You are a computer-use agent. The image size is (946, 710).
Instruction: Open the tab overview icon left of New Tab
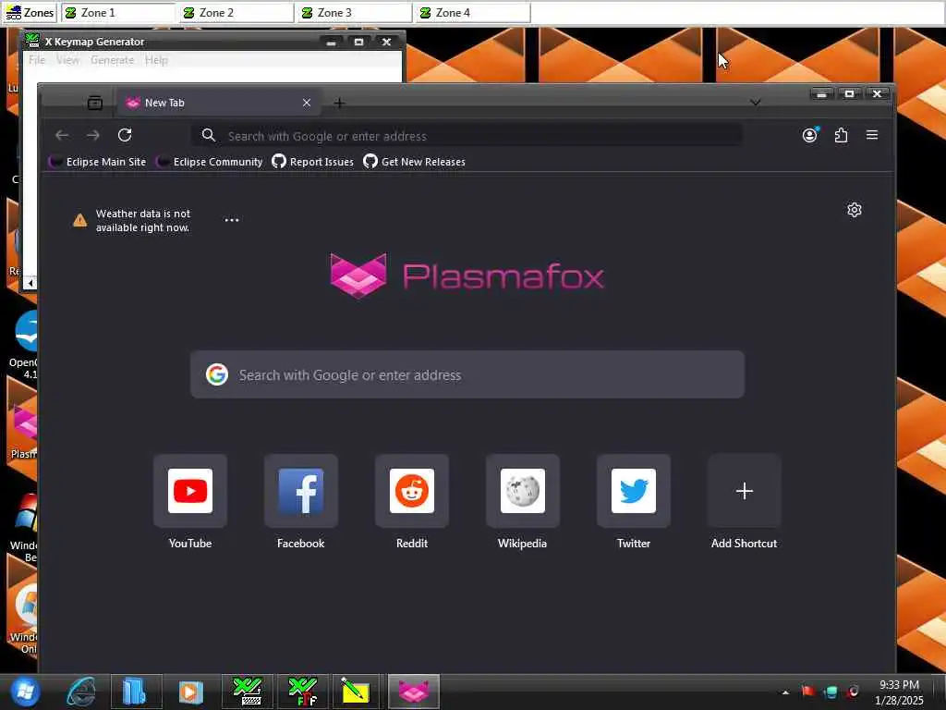point(95,104)
